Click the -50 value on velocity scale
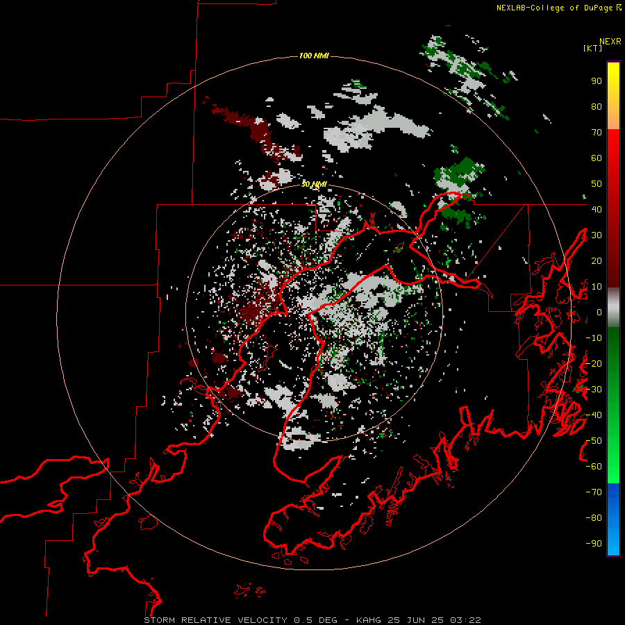 coord(594,441)
